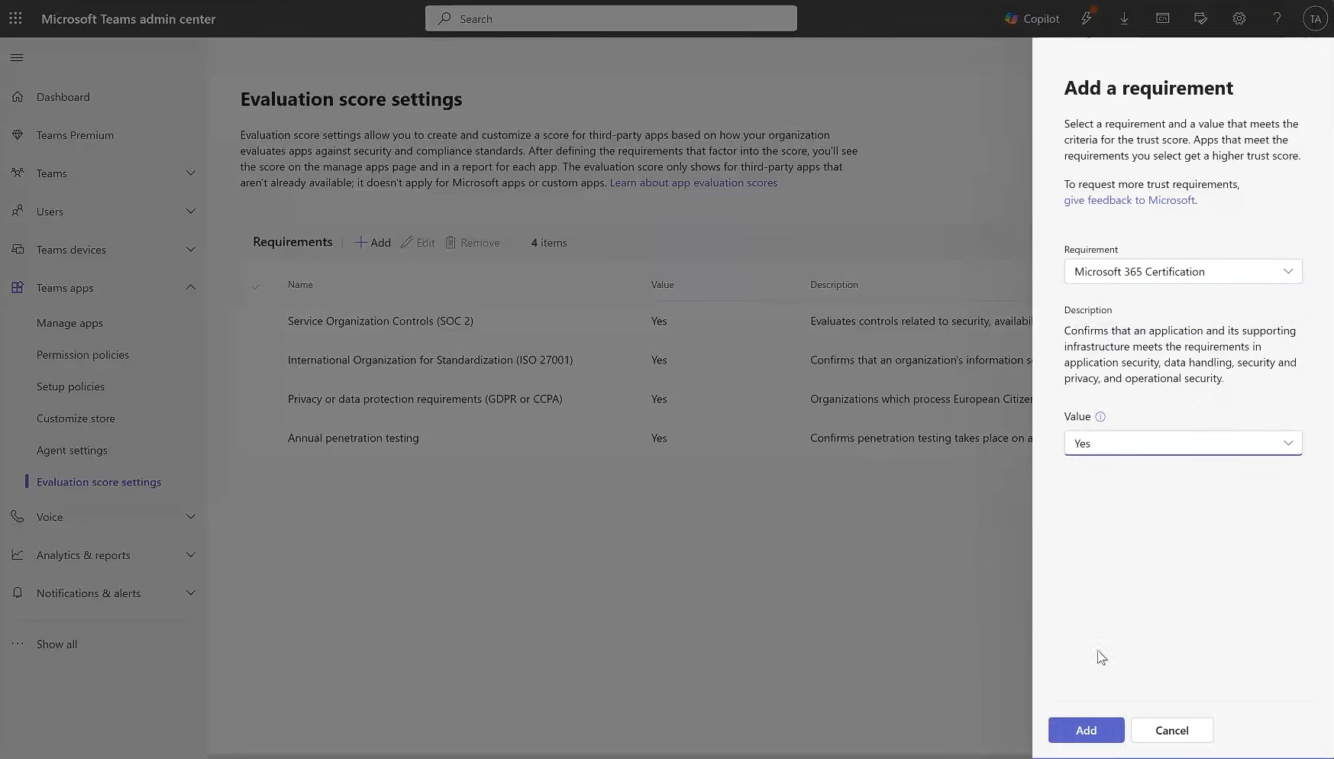The height and width of the screenshot is (759, 1334).
Task: Open Setup policies page
Action: click(x=70, y=386)
